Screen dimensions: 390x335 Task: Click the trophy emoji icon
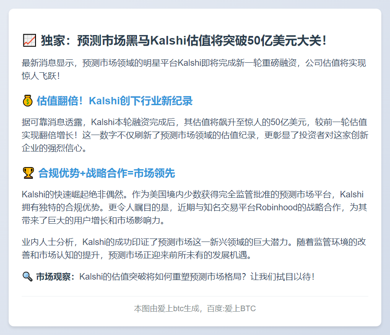[28, 173]
